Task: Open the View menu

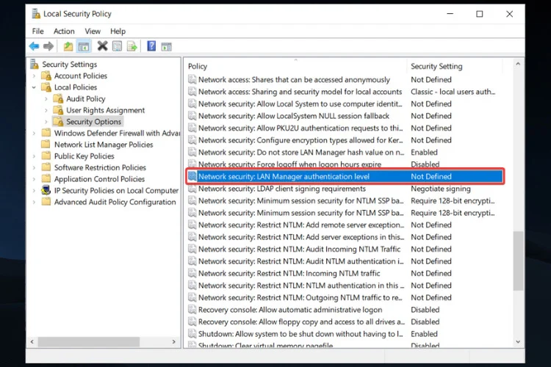Action: [93, 32]
